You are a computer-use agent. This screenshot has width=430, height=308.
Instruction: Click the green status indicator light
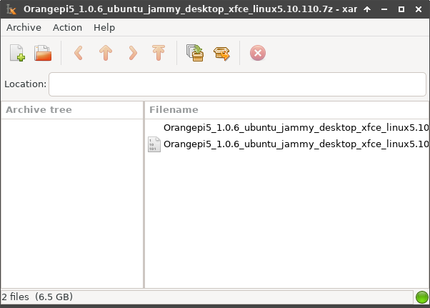421,297
